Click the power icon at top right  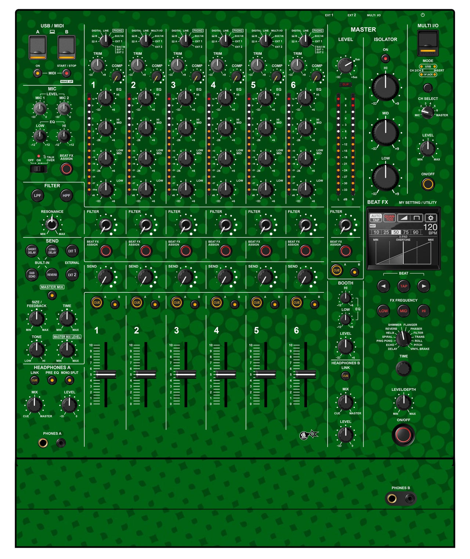coord(423,15)
